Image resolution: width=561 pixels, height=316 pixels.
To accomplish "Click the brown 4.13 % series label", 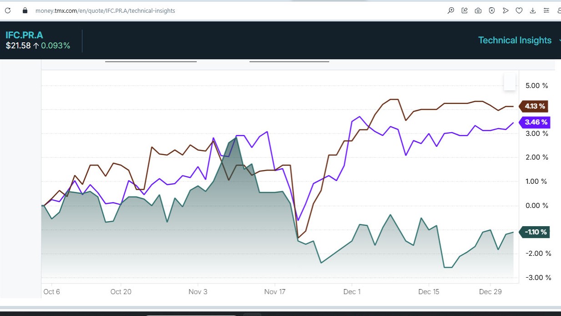I will 535,106.
